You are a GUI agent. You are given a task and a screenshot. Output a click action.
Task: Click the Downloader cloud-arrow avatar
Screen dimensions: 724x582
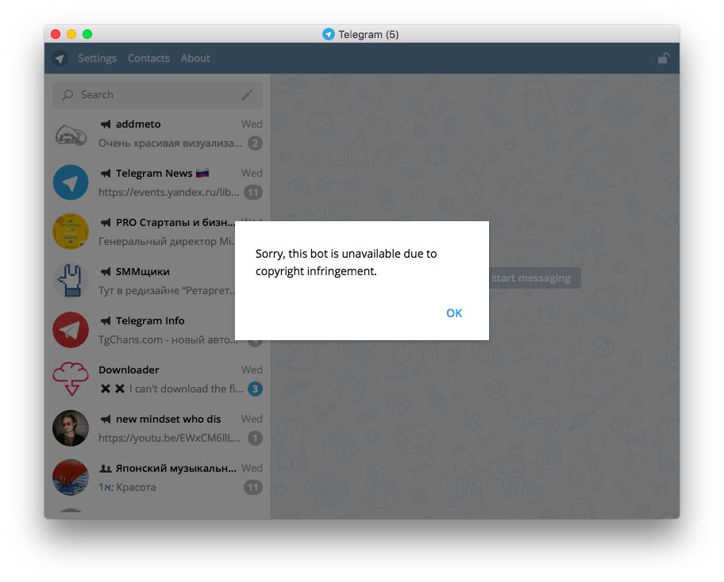point(71,379)
